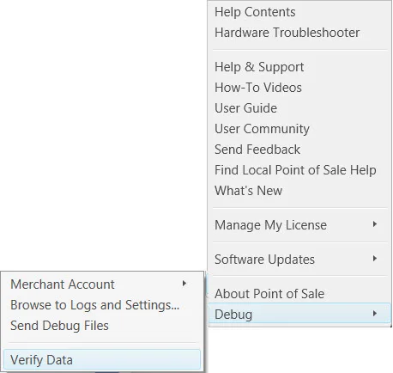
Task: Select the Debug menu item
Action: [x=299, y=314]
